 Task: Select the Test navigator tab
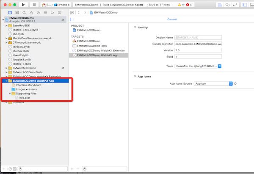[x=39, y=12]
